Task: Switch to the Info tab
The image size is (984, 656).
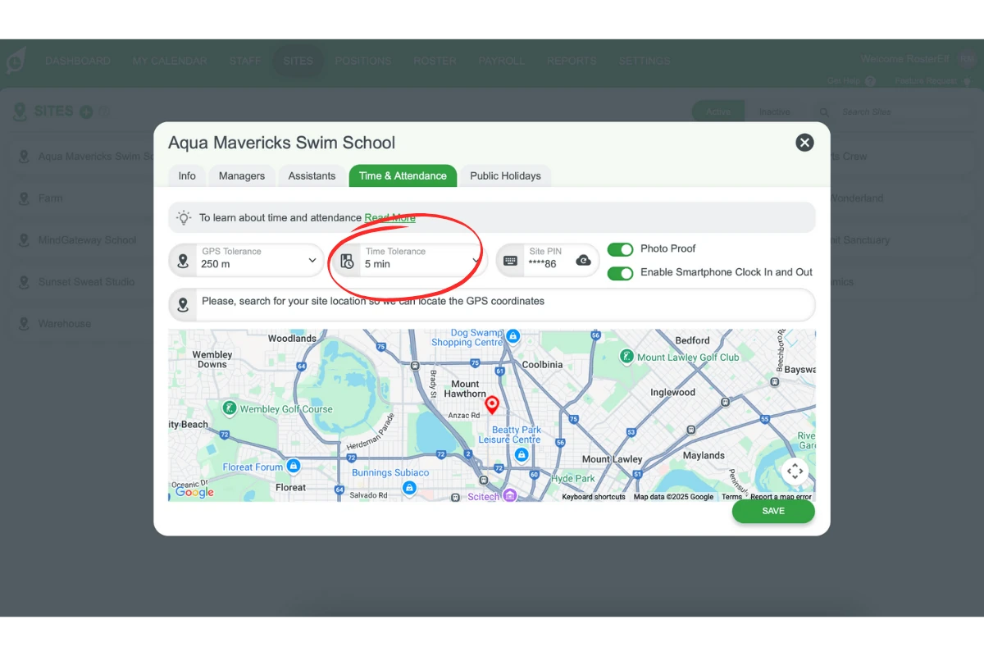Action: (187, 175)
